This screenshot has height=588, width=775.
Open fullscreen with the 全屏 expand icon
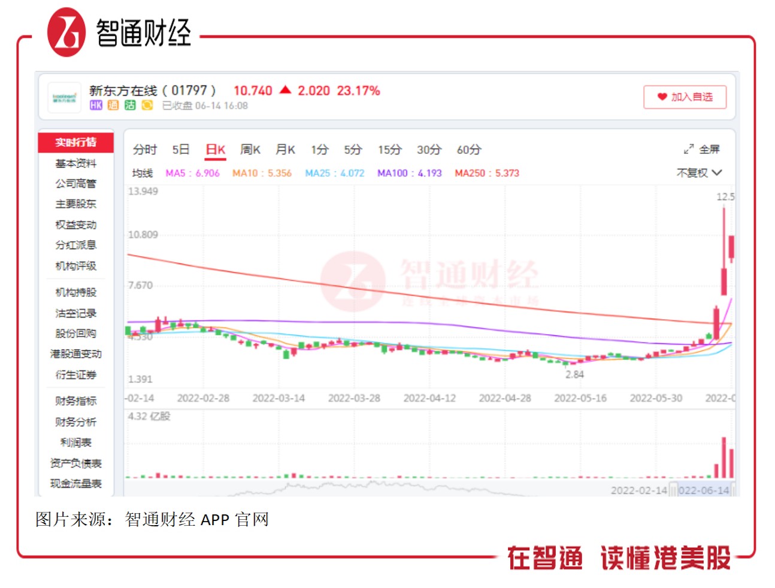point(689,149)
